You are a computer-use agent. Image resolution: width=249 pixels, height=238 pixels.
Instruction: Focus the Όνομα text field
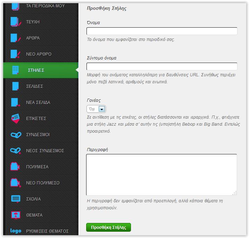(162, 31)
